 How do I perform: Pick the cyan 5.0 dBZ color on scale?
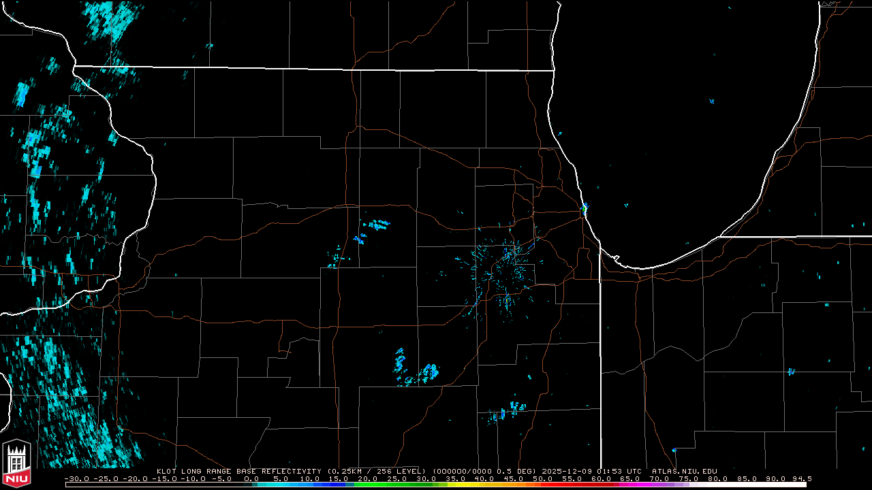tap(280, 485)
